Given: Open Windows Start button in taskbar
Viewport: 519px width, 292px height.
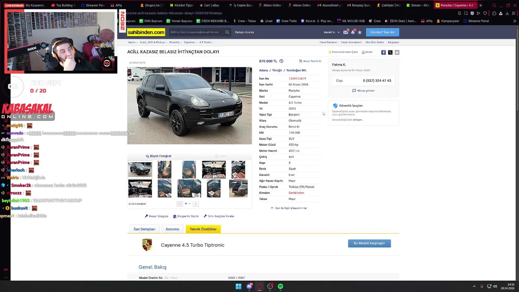Looking at the screenshot, I should (238, 286).
